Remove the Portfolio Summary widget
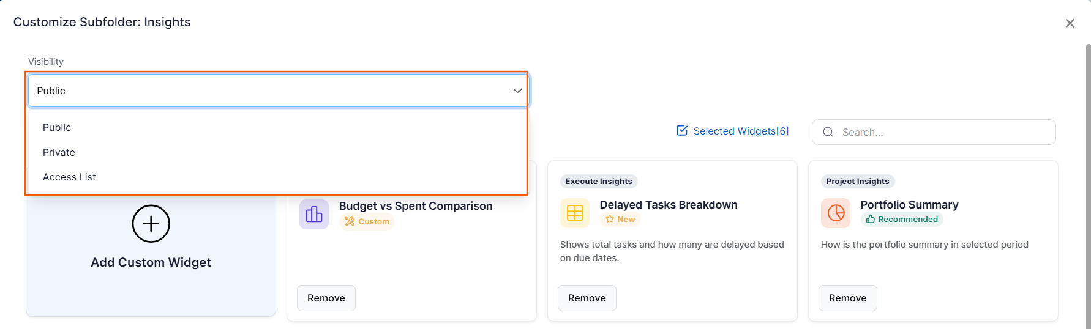 point(848,298)
